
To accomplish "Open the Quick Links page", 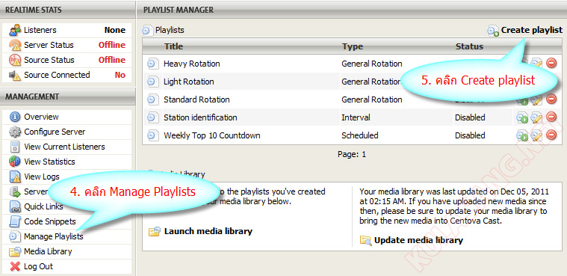I will pyautogui.click(x=43, y=206).
